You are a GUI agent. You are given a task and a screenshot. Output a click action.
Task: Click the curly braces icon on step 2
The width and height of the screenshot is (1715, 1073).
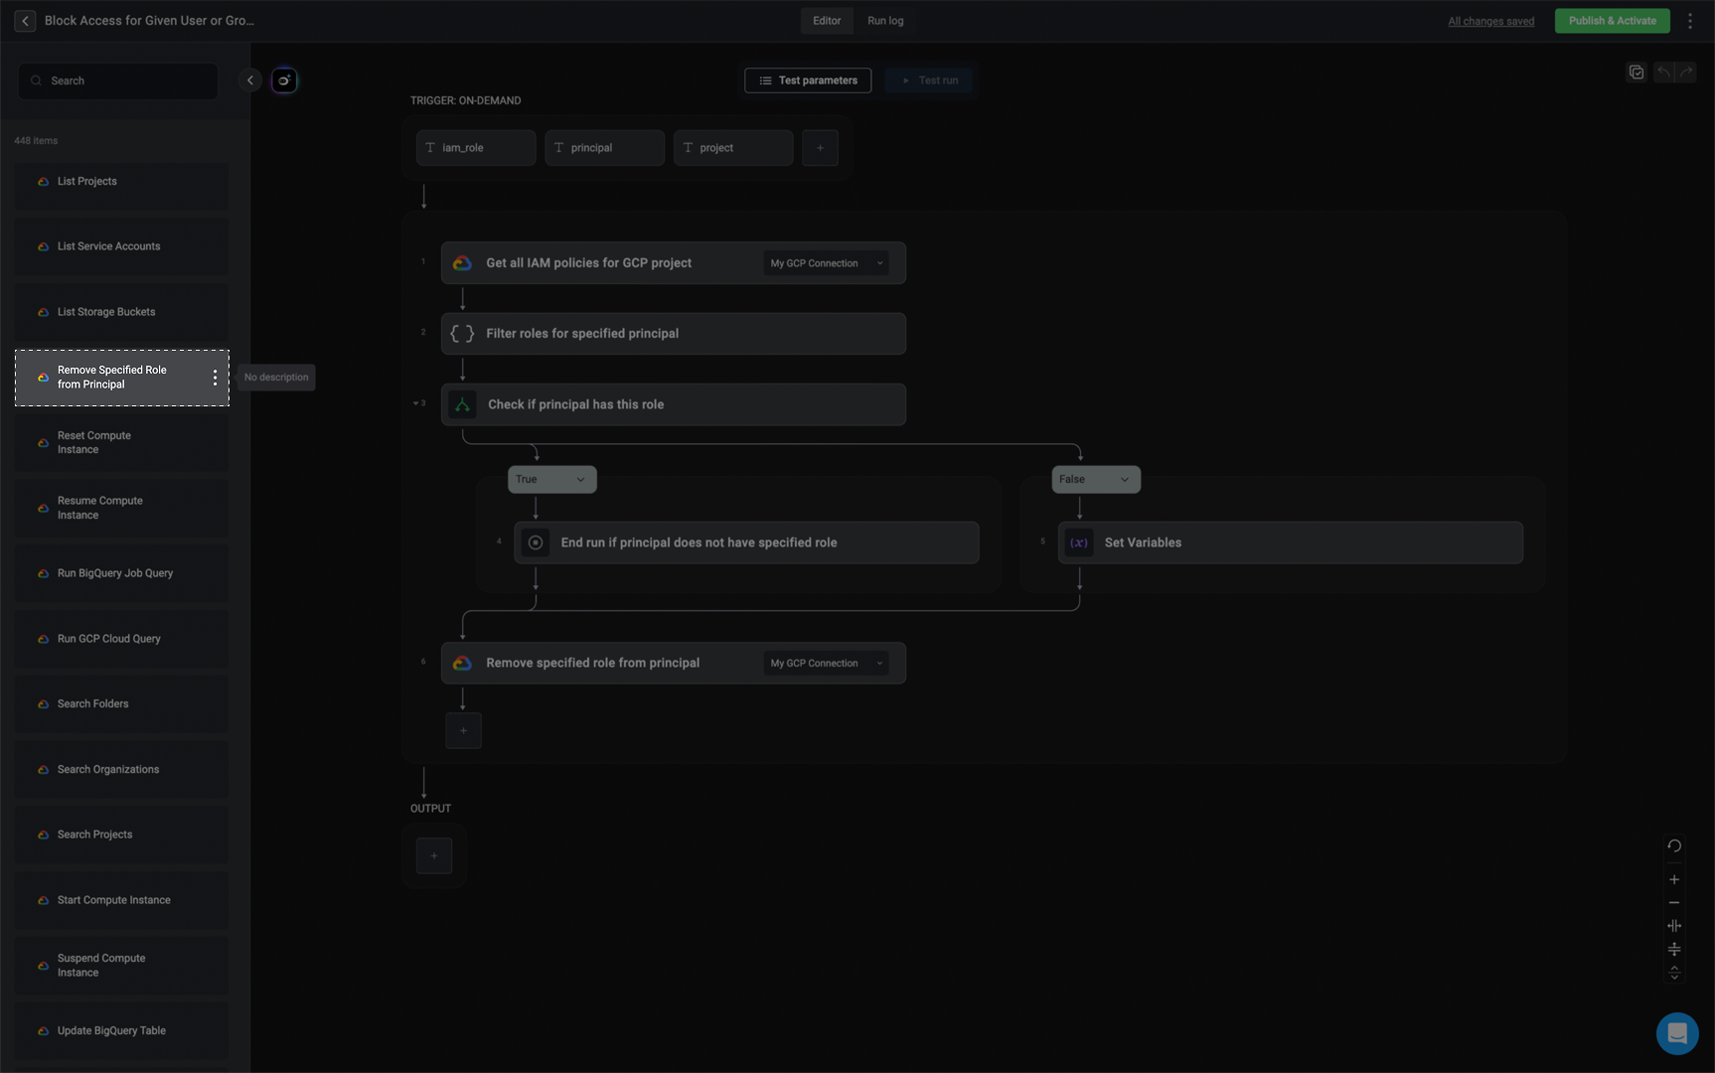[x=462, y=334]
